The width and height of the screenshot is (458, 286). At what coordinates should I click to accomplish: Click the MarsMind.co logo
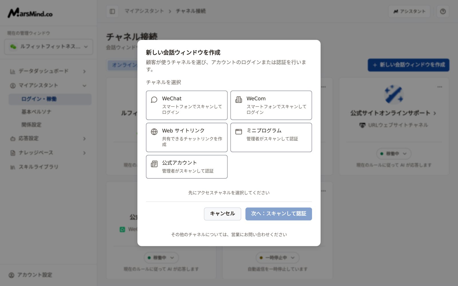pos(30,13)
